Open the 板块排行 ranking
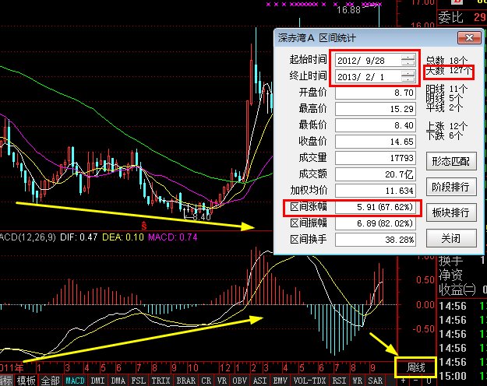The image size is (487, 386). [450, 212]
